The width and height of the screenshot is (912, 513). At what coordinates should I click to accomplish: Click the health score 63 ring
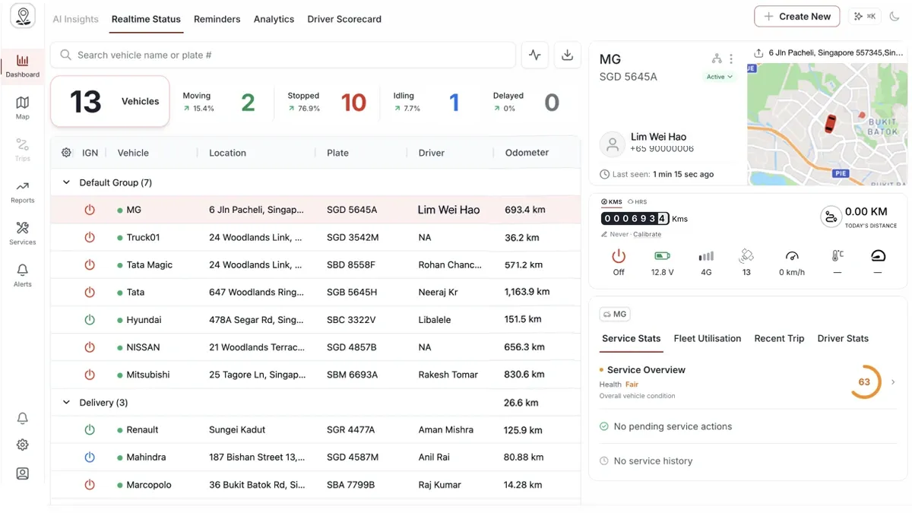coord(864,382)
